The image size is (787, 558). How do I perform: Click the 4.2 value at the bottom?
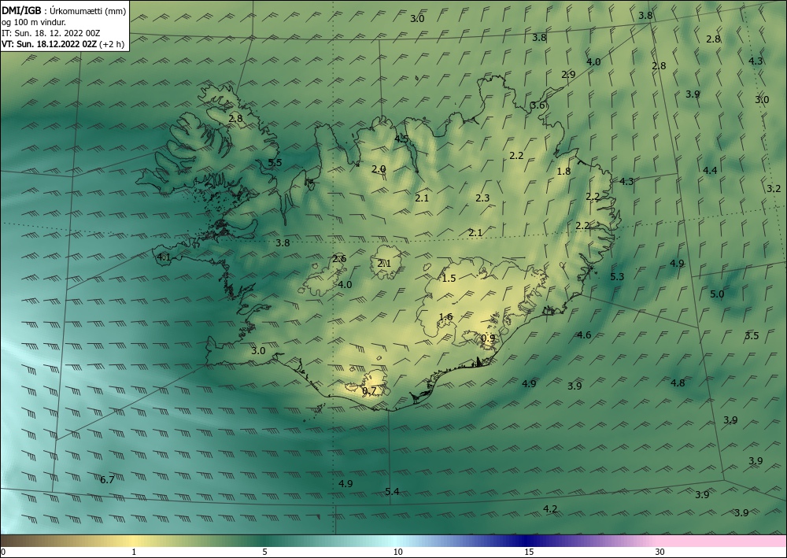(550, 509)
